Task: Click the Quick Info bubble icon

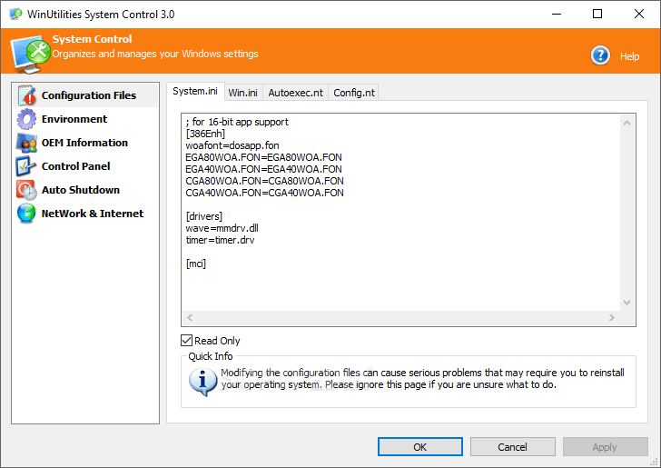Action: point(202,382)
